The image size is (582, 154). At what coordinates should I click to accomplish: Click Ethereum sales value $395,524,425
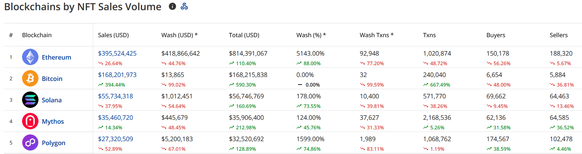(117, 53)
